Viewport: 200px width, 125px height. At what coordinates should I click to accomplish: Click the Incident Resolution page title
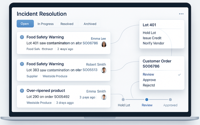(x=42, y=14)
